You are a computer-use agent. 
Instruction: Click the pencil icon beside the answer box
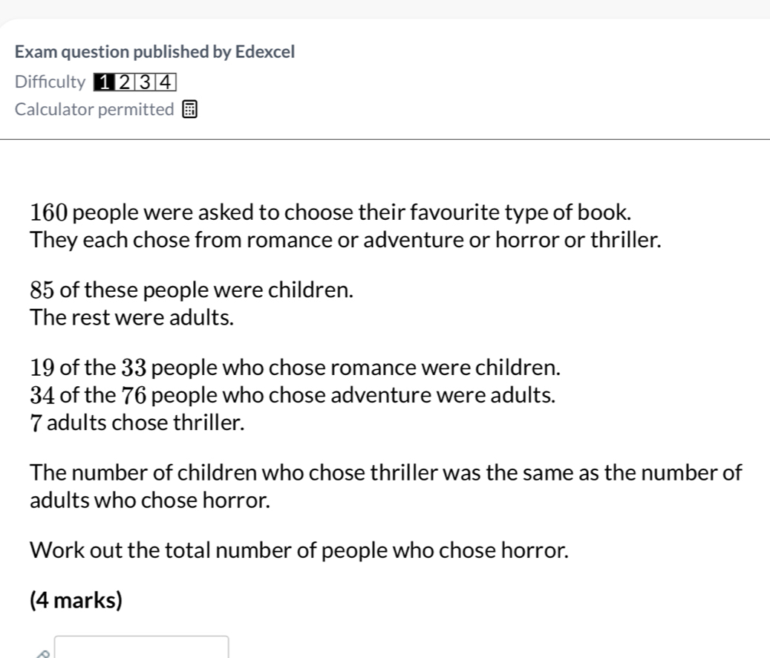click(45, 654)
